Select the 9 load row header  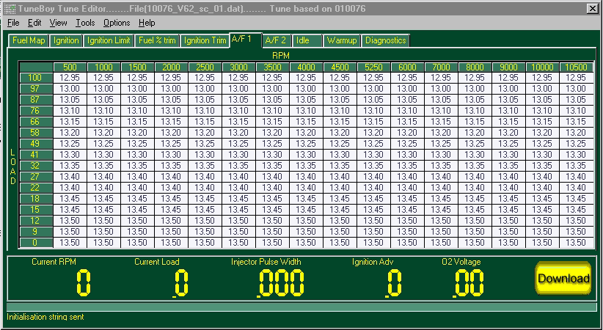coord(36,232)
